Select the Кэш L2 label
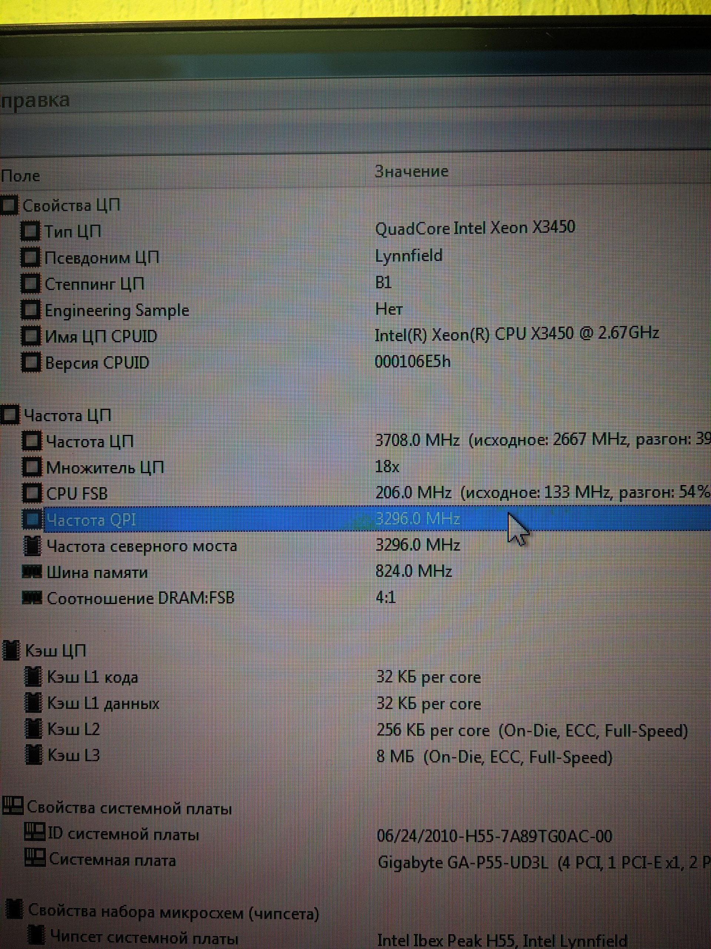 (x=73, y=729)
